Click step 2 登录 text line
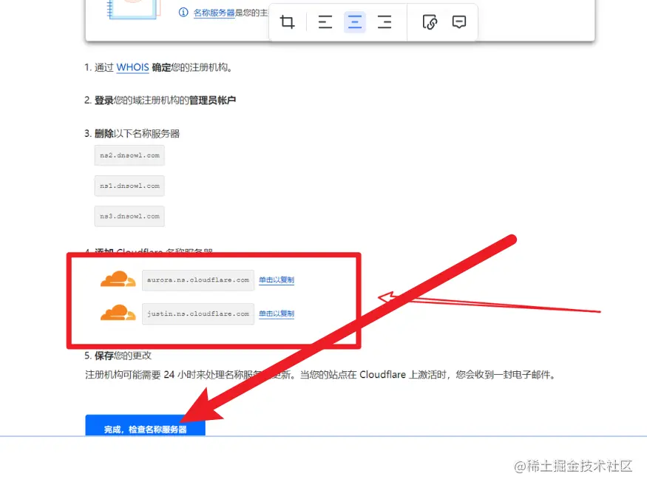The image size is (647, 488). (x=160, y=101)
